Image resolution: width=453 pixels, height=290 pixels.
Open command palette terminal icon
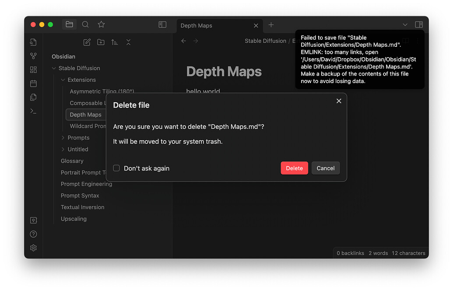(x=34, y=111)
